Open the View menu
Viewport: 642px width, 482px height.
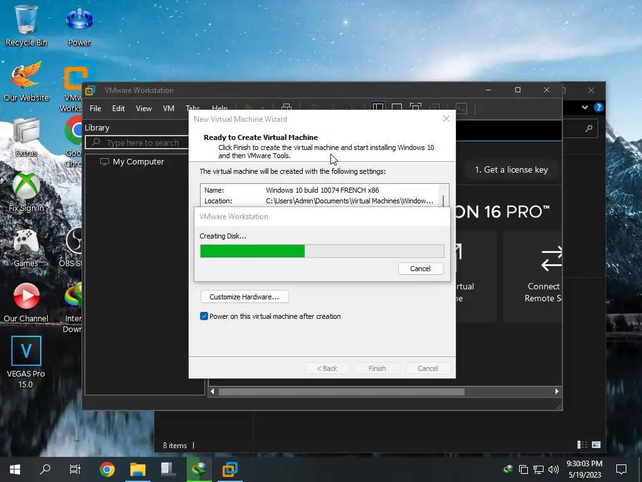[x=144, y=108]
